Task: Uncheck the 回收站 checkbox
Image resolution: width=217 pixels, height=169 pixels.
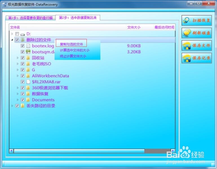Action: click(x=23, y=58)
